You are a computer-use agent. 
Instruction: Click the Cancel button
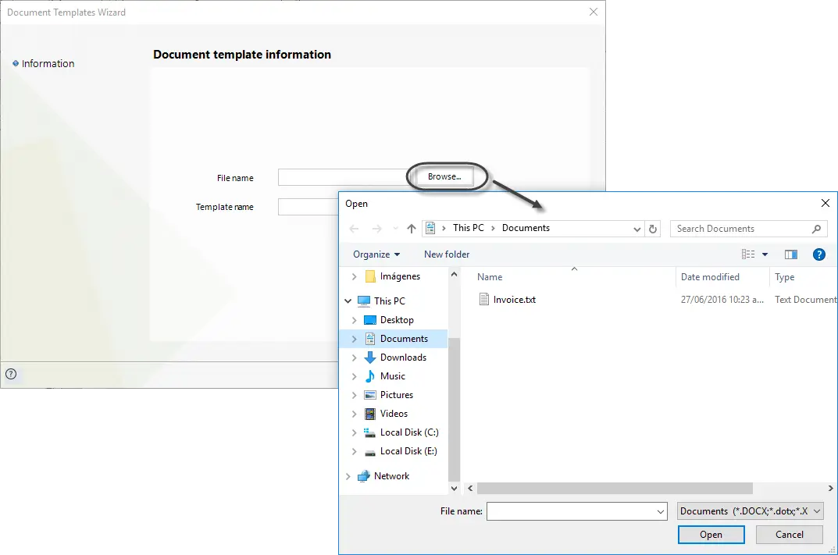[x=789, y=535]
